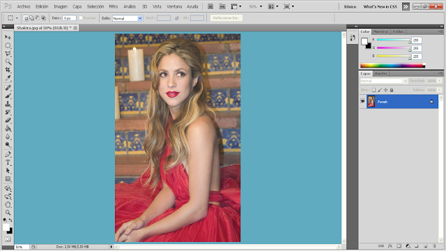Swap foreground and background colors

point(10,220)
